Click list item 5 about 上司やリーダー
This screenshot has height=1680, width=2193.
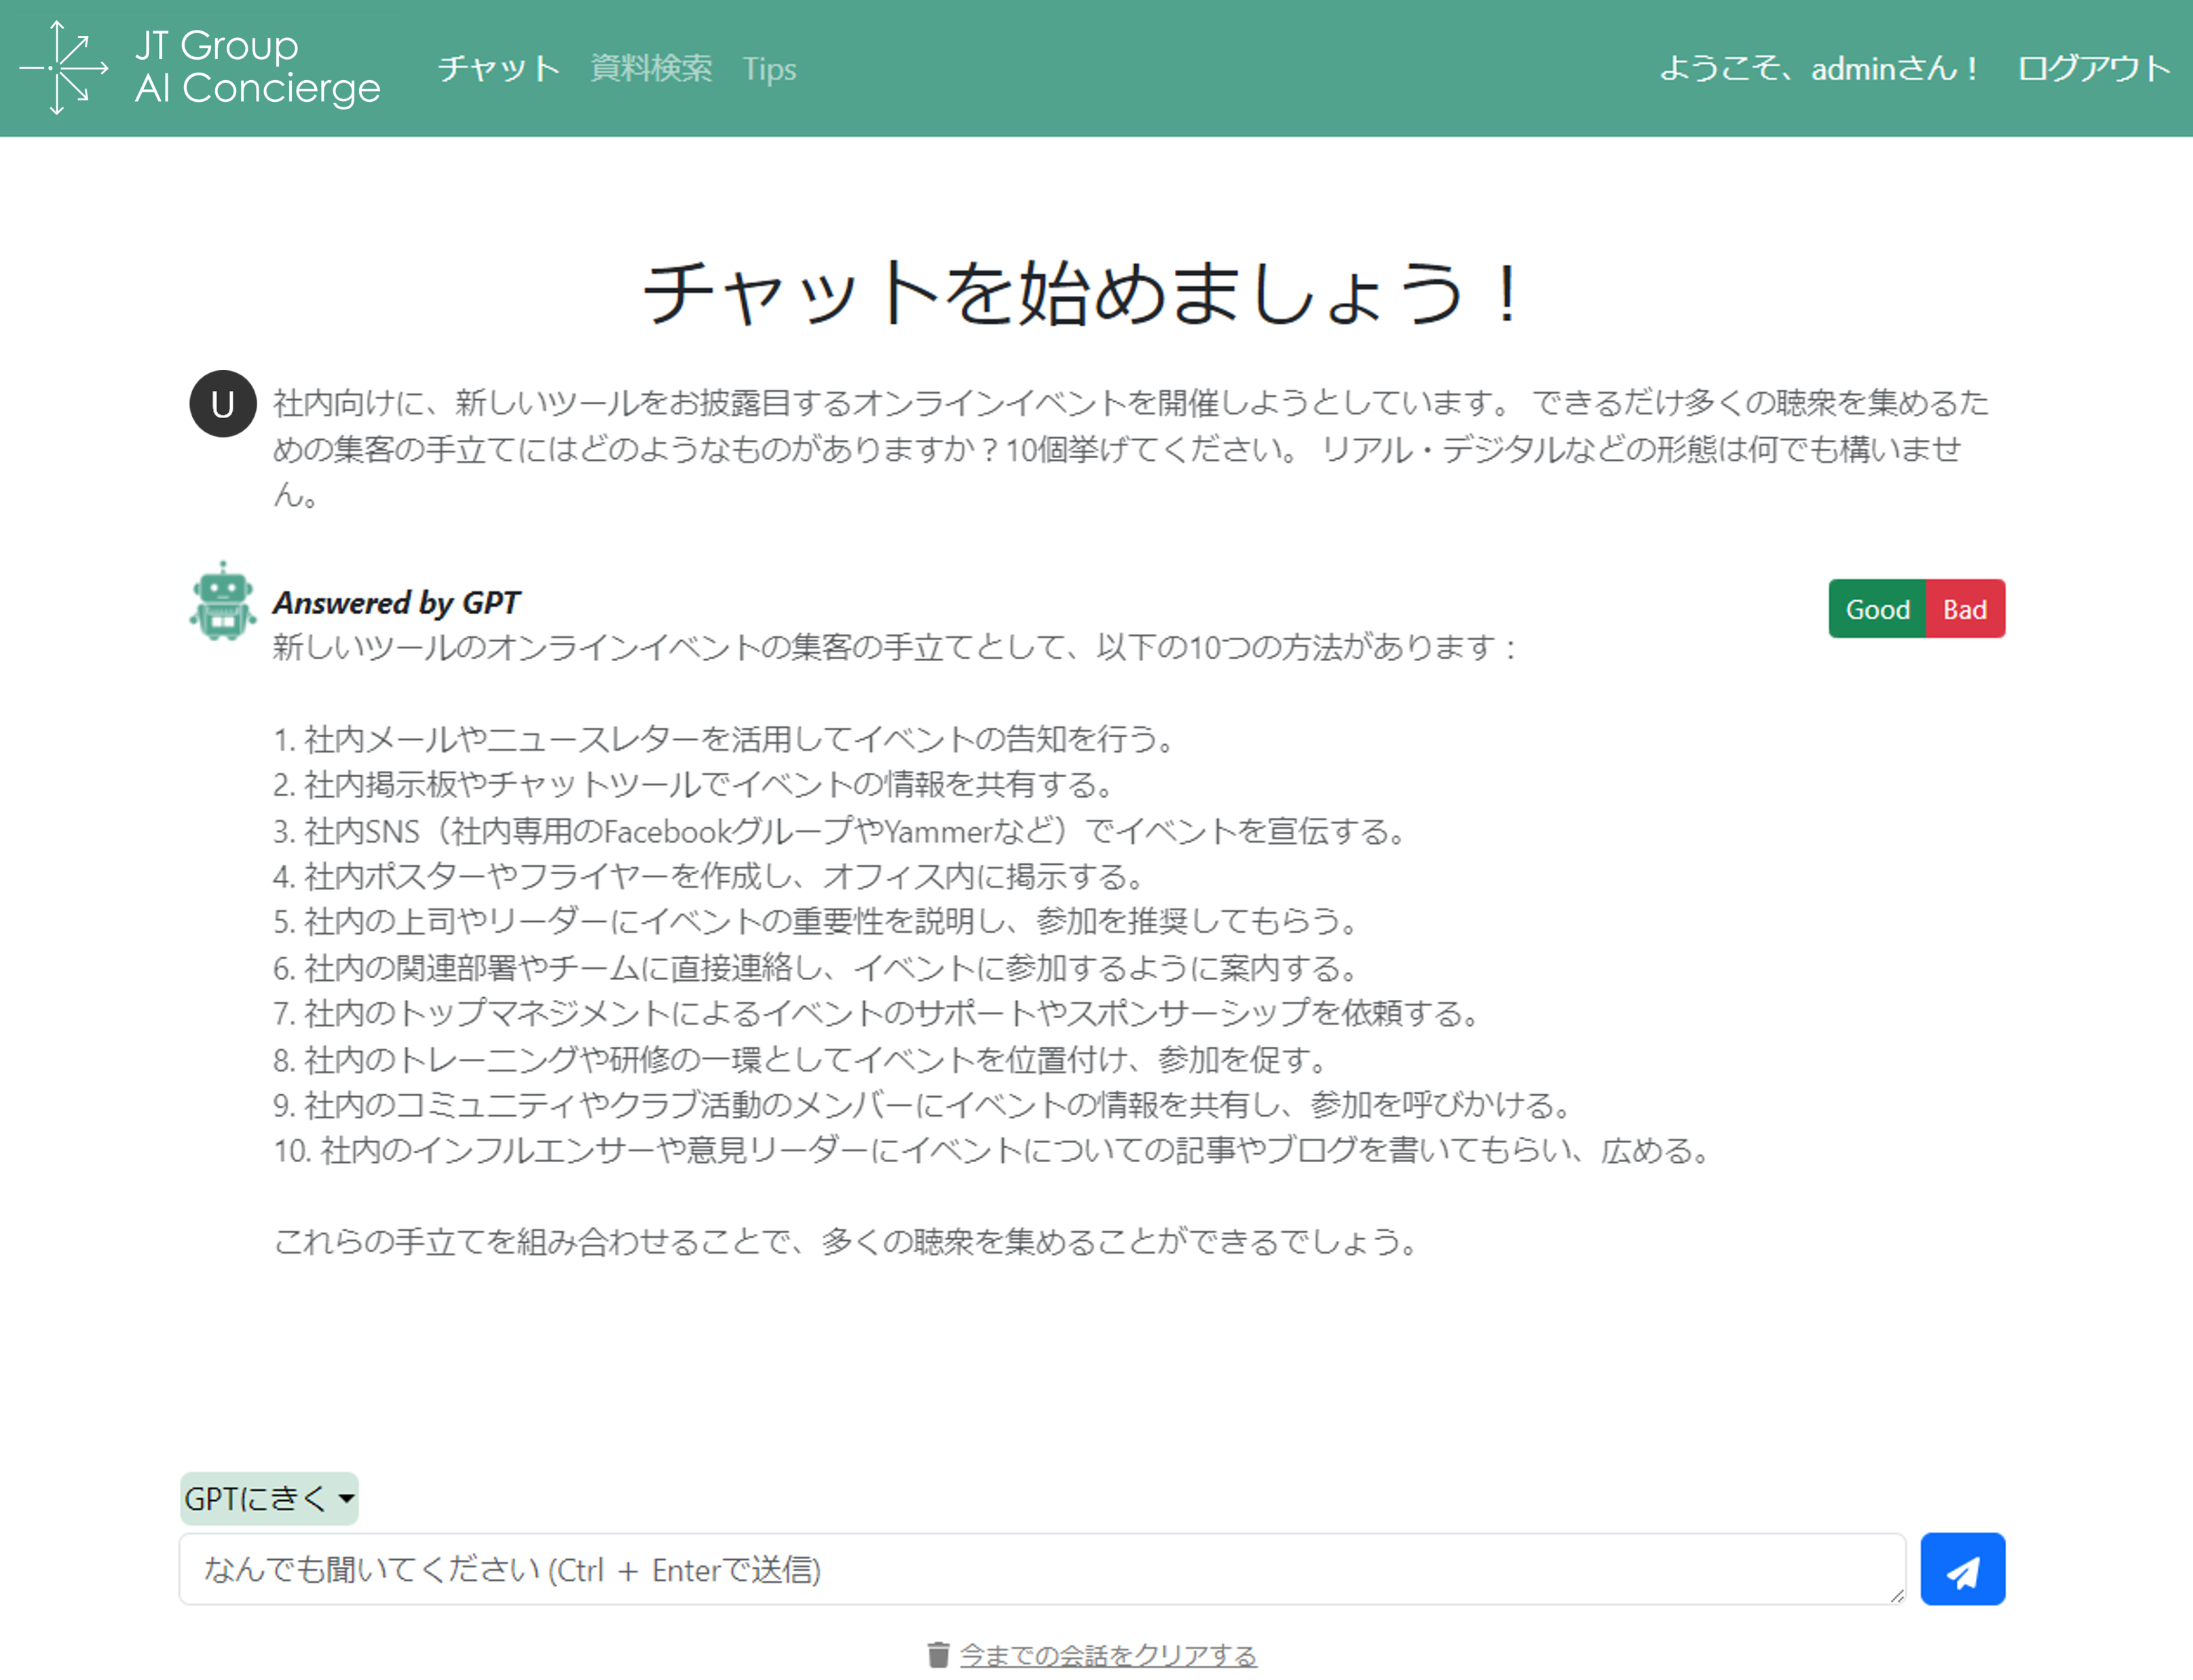click(817, 921)
